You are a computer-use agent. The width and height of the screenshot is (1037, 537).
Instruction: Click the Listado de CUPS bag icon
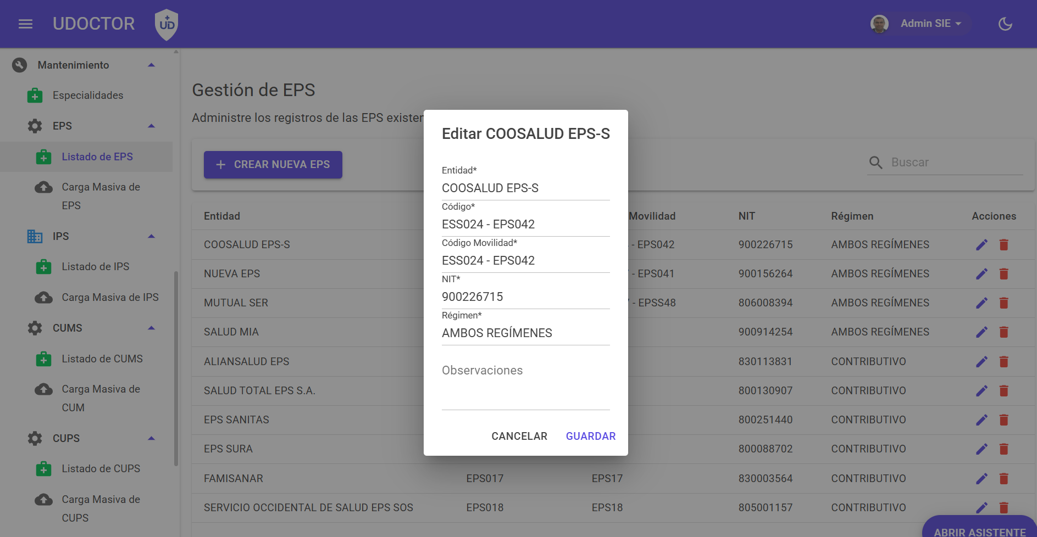pyautogui.click(x=43, y=469)
